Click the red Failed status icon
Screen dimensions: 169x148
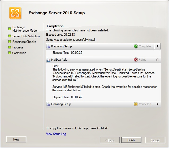(136, 60)
